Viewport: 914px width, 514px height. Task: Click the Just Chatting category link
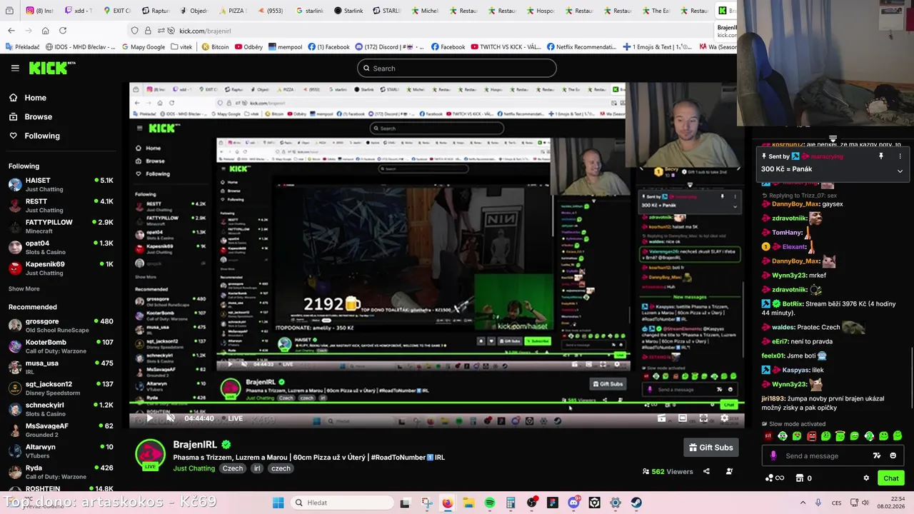click(x=194, y=468)
